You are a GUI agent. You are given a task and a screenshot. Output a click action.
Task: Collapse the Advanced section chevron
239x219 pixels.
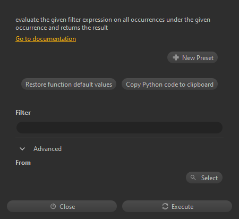point(22,149)
